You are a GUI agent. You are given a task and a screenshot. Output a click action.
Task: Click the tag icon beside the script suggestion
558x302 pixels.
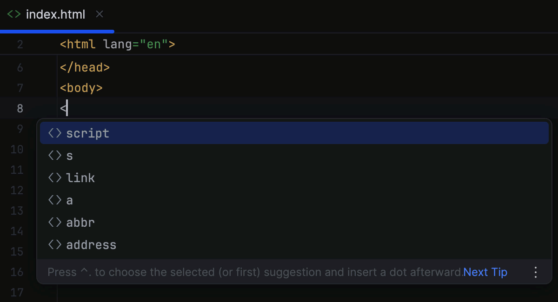pyautogui.click(x=54, y=133)
